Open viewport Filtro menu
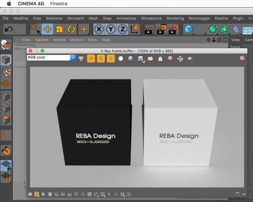The height and width of the screenshot is (202, 253). click(92, 40)
